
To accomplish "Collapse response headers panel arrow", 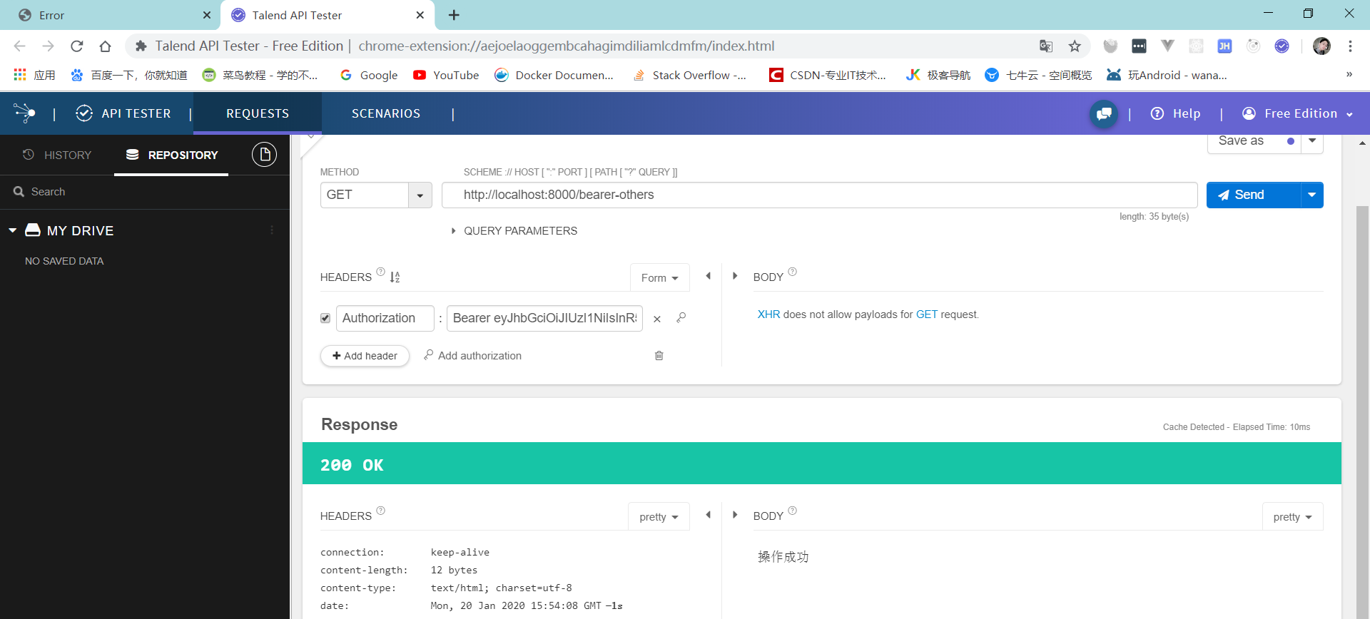I will coord(709,515).
